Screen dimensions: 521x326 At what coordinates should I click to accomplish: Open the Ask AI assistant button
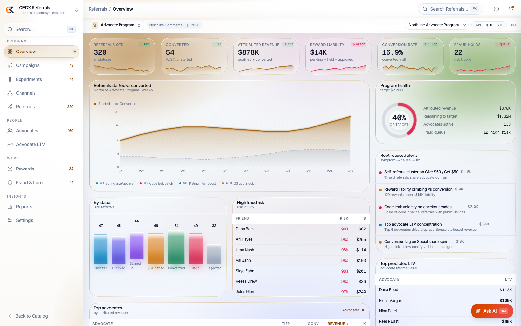[x=492, y=311]
